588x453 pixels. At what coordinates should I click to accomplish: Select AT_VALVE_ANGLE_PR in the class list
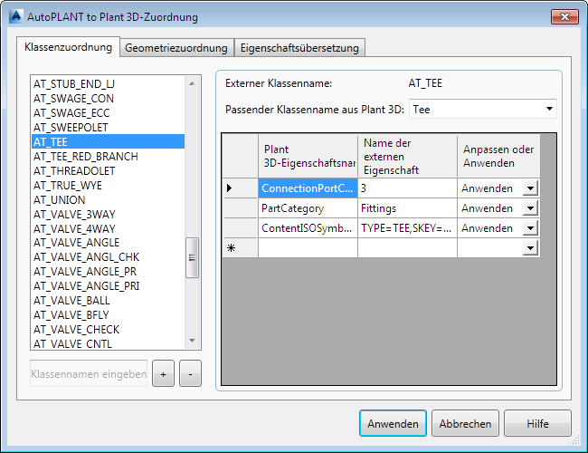(x=108, y=271)
